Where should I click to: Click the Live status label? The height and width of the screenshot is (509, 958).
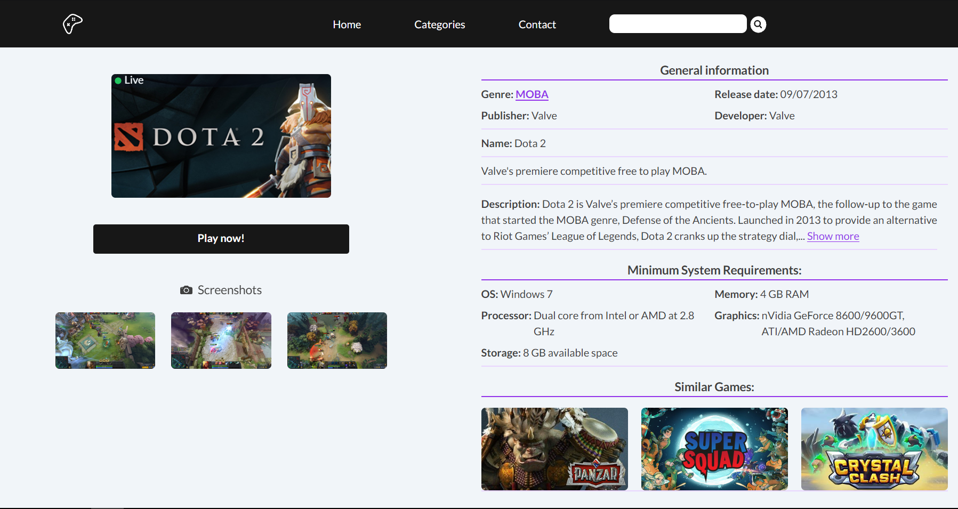click(130, 80)
